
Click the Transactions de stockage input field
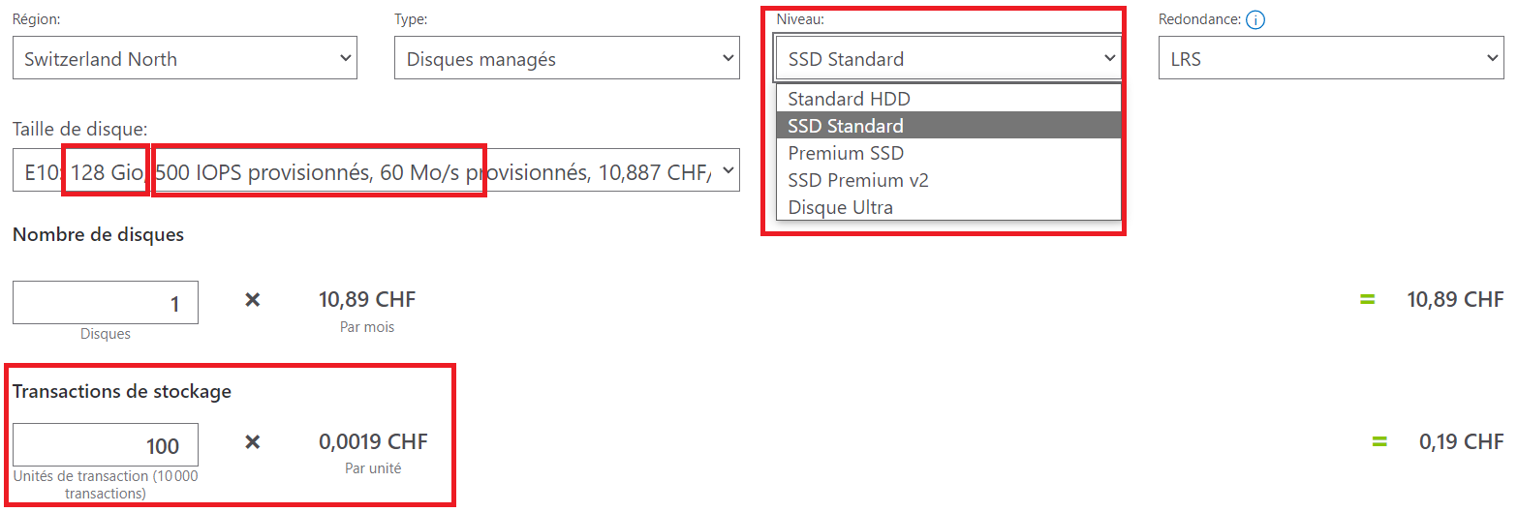106,445
